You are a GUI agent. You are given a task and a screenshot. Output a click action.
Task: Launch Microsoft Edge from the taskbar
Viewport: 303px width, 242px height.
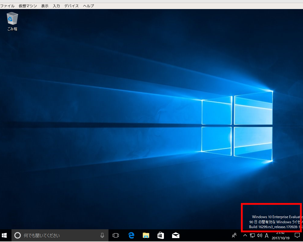coord(131,235)
